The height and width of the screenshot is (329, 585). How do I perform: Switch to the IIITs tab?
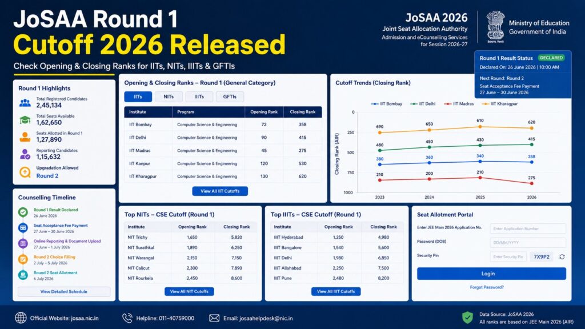[199, 97]
